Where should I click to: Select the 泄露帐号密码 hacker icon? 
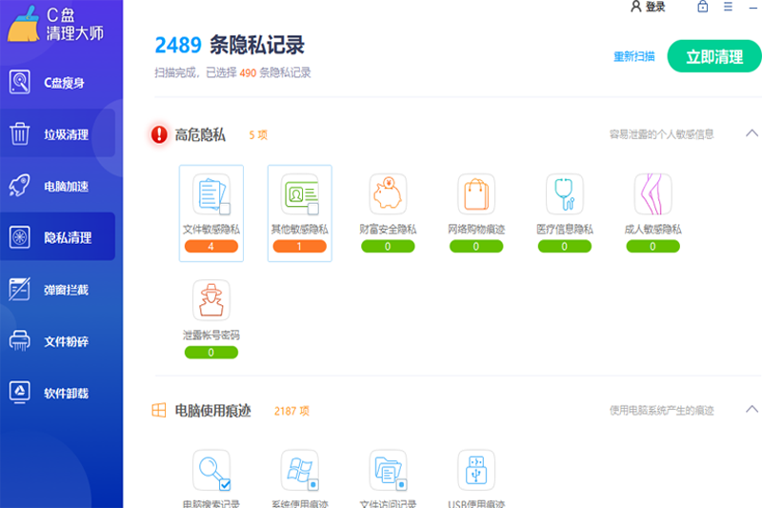(211, 299)
